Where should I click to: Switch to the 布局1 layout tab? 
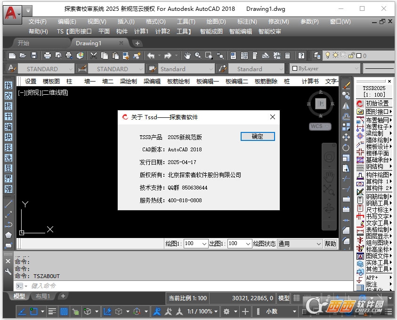(43, 296)
